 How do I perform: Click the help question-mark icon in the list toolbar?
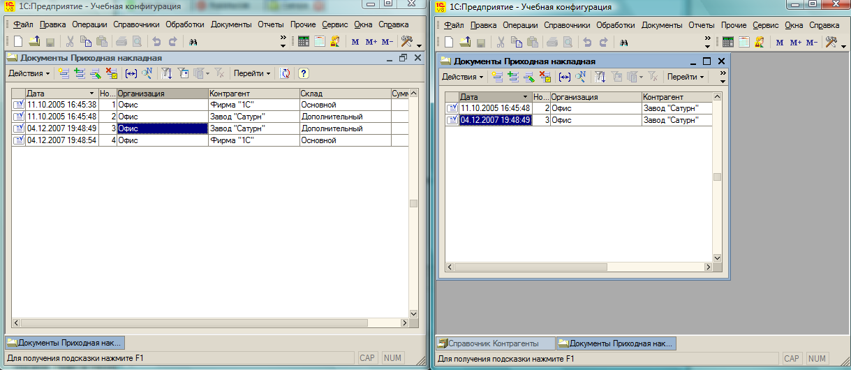[304, 73]
